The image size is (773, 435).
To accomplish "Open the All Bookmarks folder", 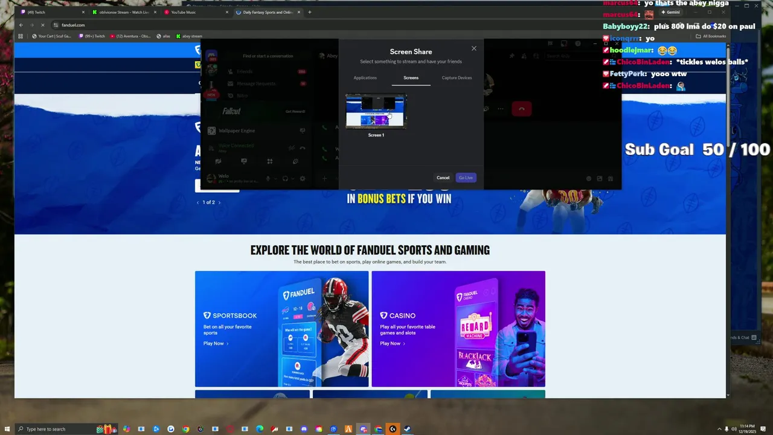I will [x=711, y=36].
